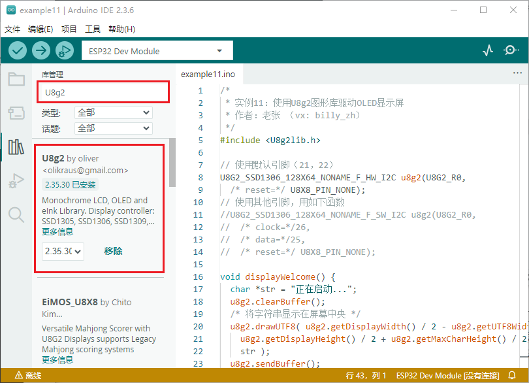Click the library list vertical scrollbar thumb

point(172,162)
